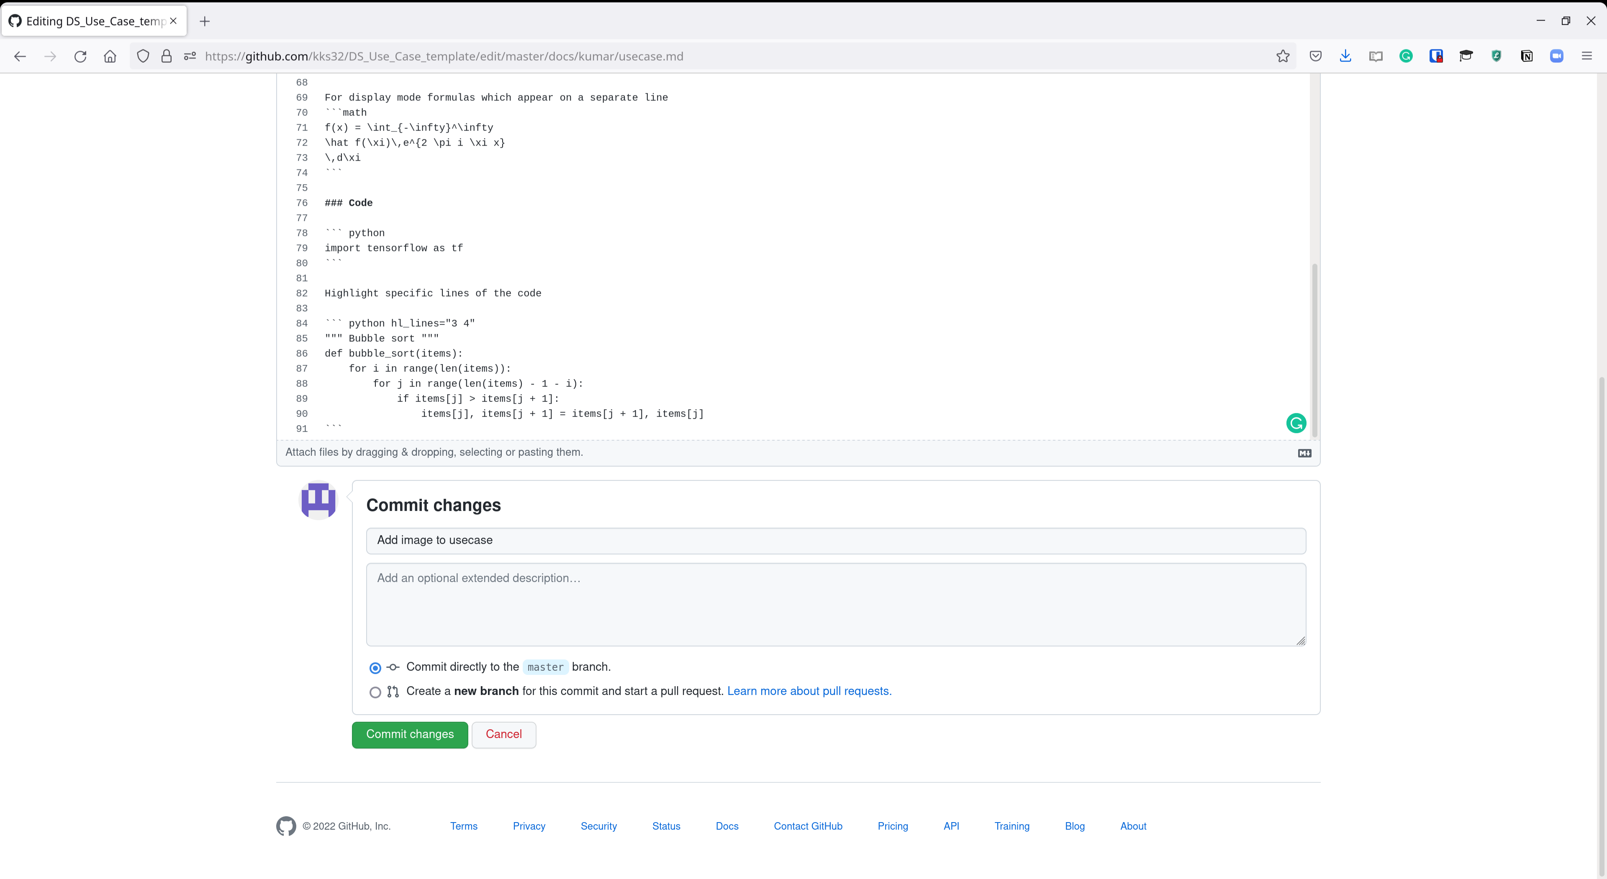
Task: Open the Firefox application menu
Action: 1586,56
